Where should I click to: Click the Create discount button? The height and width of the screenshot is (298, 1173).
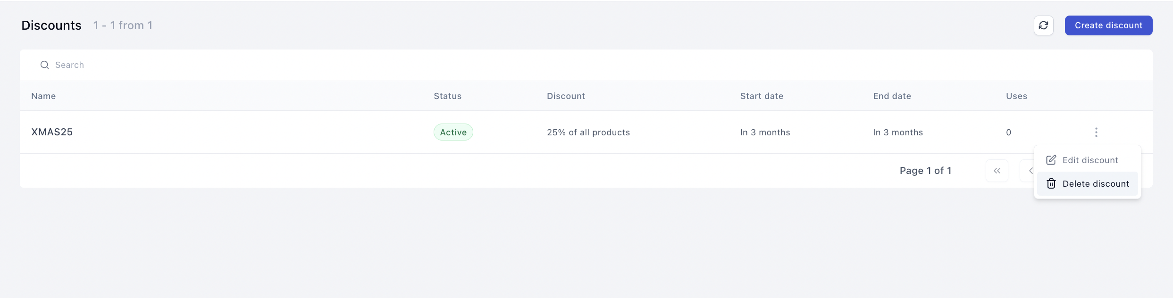pyautogui.click(x=1108, y=25)
